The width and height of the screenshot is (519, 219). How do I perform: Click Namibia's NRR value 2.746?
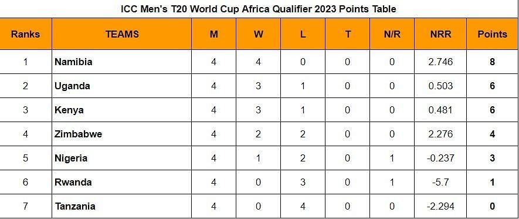coord(440,62)
